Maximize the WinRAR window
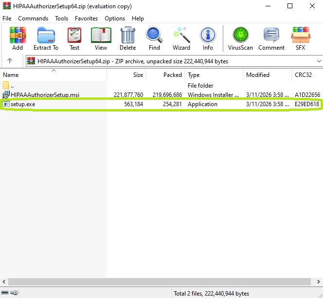The image size is (323, 298). click(x=290, y=6)
